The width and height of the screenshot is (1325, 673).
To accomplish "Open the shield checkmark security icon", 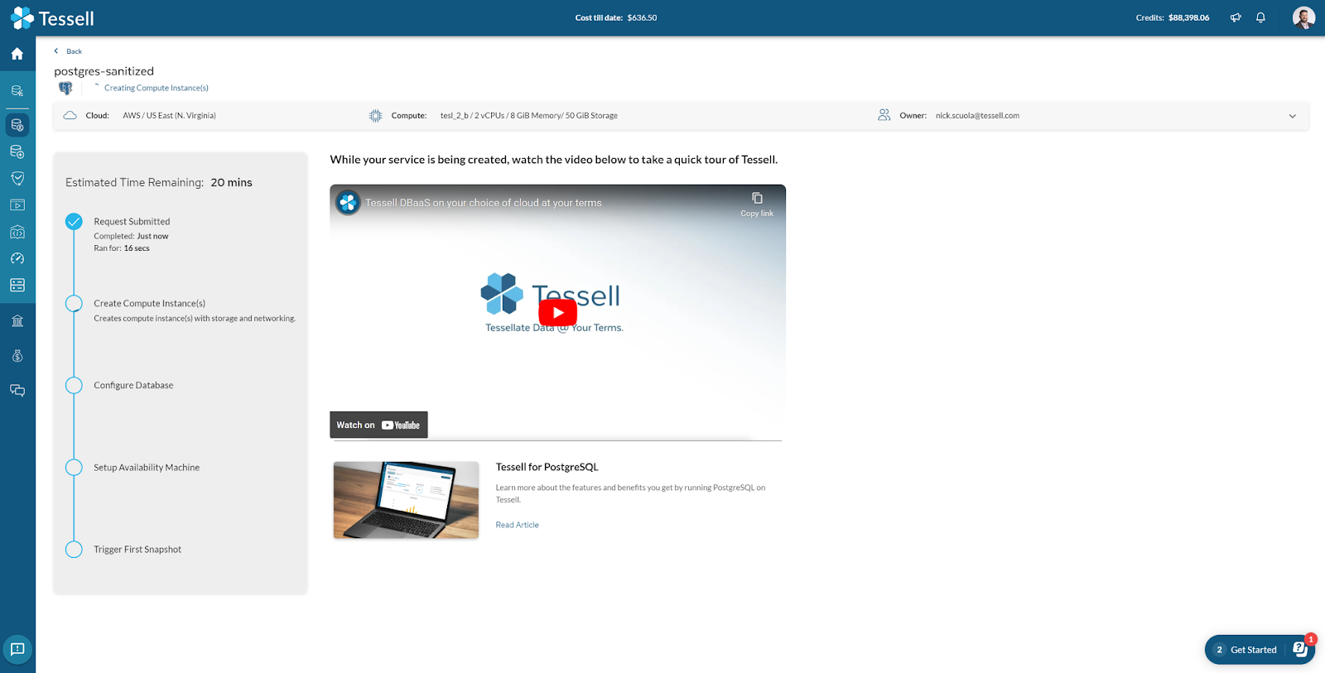I will [x=17, y=178].
